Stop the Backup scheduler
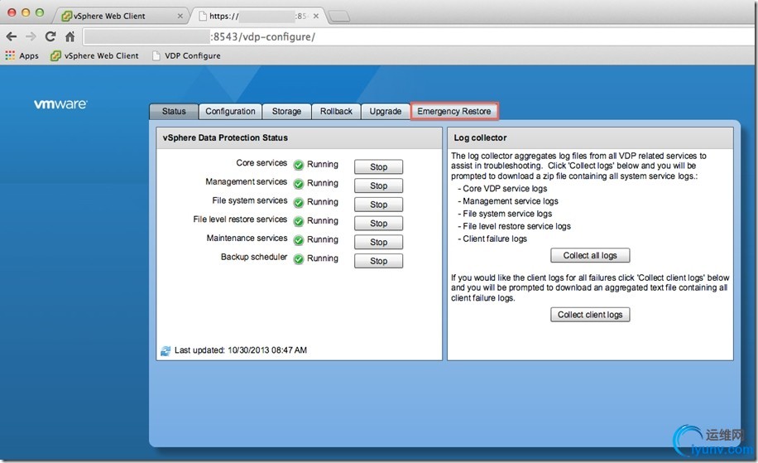This screenshot has height=463, width=758. [x=378, y=261]
